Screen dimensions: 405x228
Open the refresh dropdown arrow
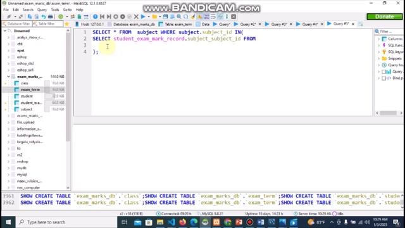[x=66, y=16]
